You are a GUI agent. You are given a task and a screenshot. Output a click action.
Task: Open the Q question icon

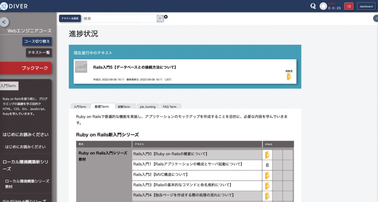pyautogui.click(x=313, y=6)
